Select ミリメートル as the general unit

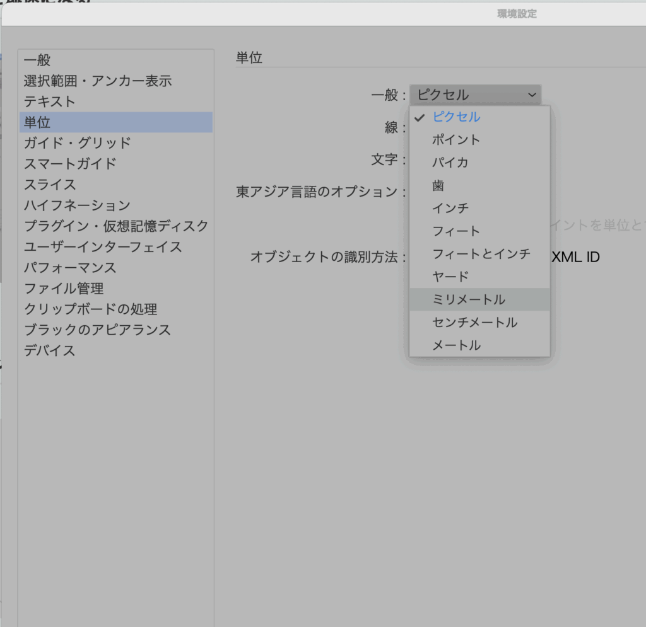click(x=479, y=299)
